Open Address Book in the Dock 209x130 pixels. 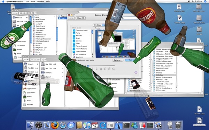(79, 125)
